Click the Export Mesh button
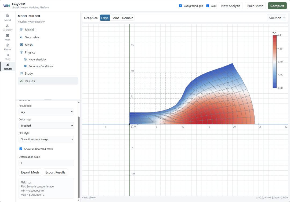290x202 pixels. 30,172
